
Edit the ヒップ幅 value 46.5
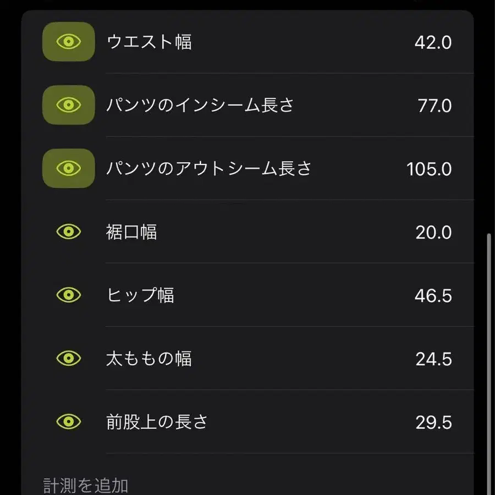click(x=433, y=296)
